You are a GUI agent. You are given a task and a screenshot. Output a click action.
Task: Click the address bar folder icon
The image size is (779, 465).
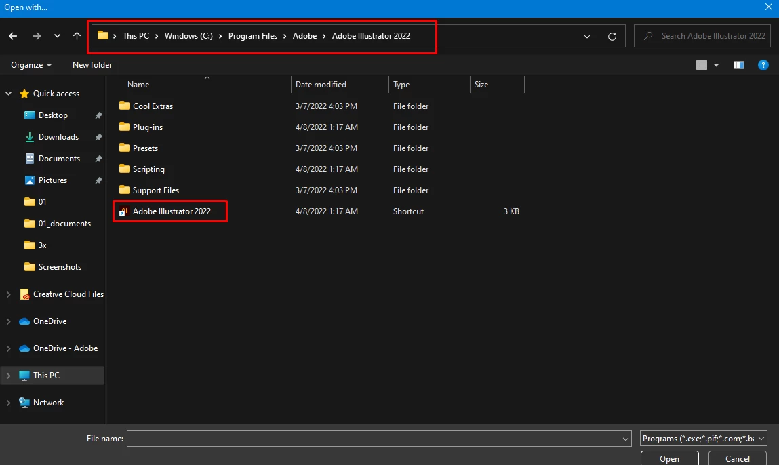click(103, 35)
